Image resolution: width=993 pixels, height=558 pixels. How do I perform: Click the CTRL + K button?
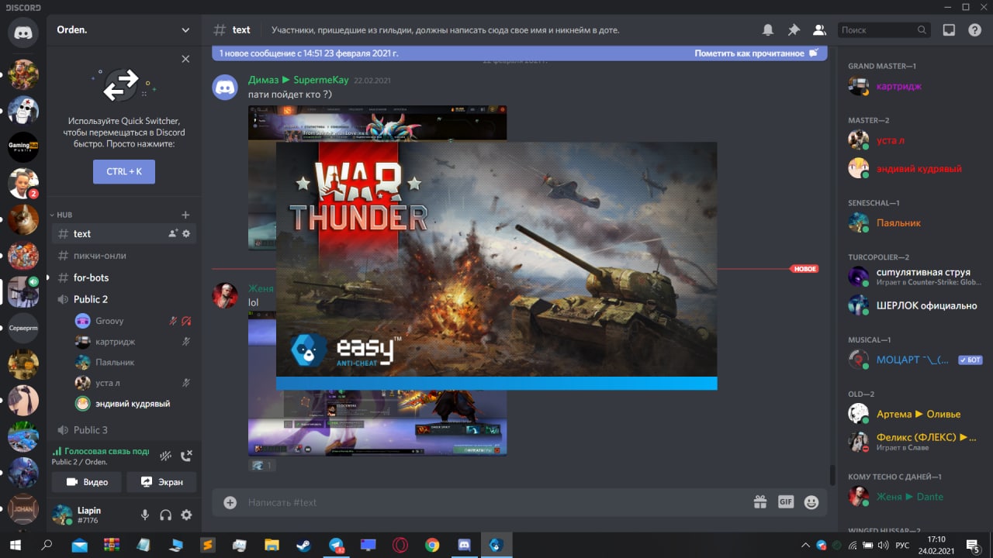tap(124, 172)
